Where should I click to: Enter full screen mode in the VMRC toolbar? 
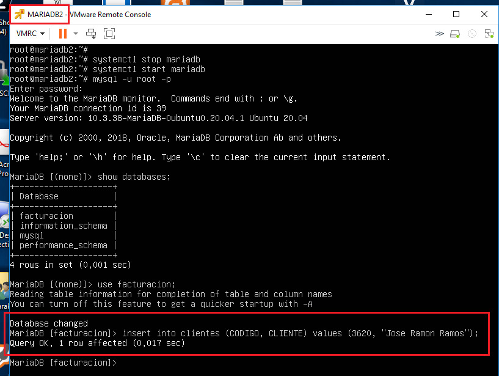109,33
